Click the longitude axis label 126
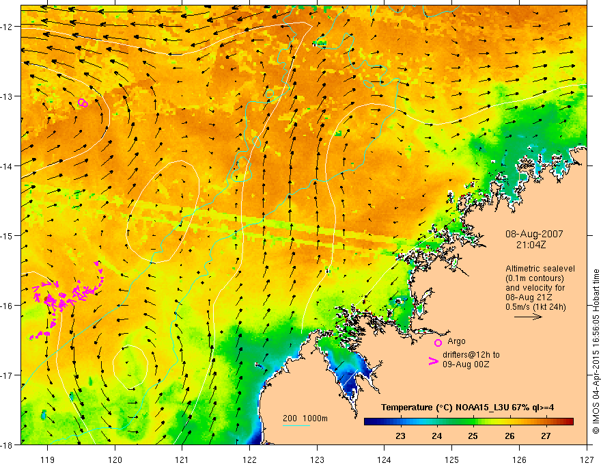Viewport: 601px width, 465px height. click(519, 460)
